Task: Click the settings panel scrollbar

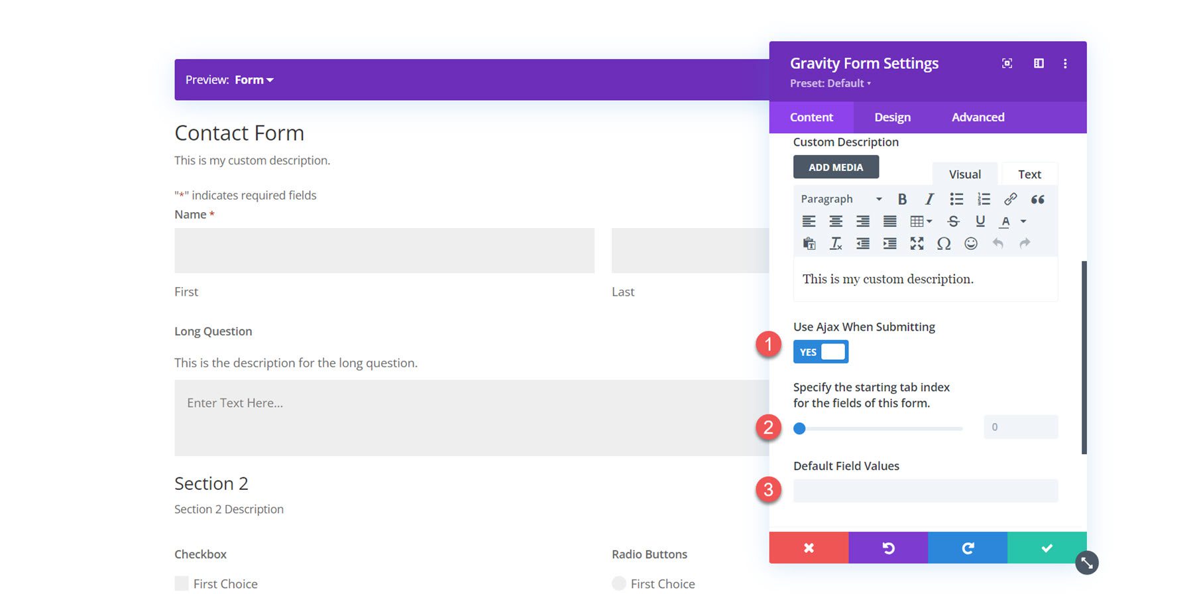Action: coord(1084,358)
